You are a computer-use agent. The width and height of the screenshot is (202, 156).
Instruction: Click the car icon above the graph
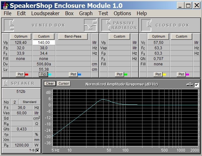(x=190, y=84)
